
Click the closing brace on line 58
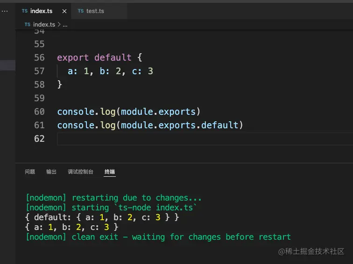tap(59, 84)
